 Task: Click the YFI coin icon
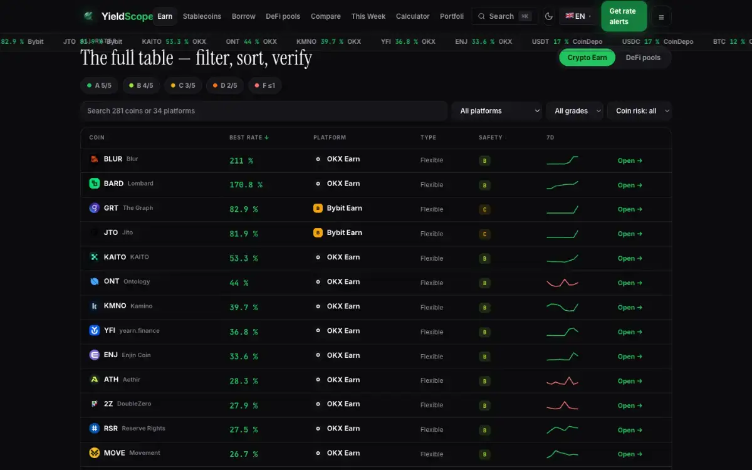[95, 330]
